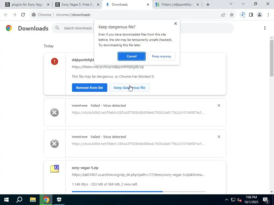Click Cancel in the dangerous file dialog

click(x=132, y=56)
